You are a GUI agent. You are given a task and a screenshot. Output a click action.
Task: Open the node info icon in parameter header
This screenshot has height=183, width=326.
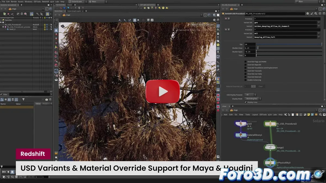coord(319,13)
